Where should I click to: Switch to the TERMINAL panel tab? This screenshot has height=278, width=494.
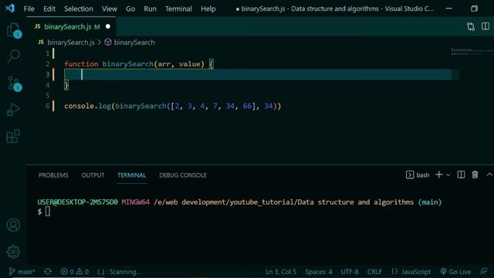132,175
